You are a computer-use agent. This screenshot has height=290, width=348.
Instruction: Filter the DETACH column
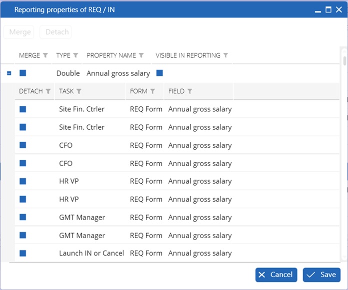(x=48, y=91)
